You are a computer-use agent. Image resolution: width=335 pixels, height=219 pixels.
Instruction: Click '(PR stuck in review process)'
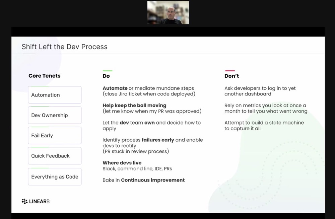click(136, 151)
